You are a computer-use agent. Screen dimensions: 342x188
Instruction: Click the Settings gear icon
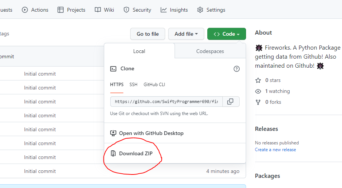200,10
